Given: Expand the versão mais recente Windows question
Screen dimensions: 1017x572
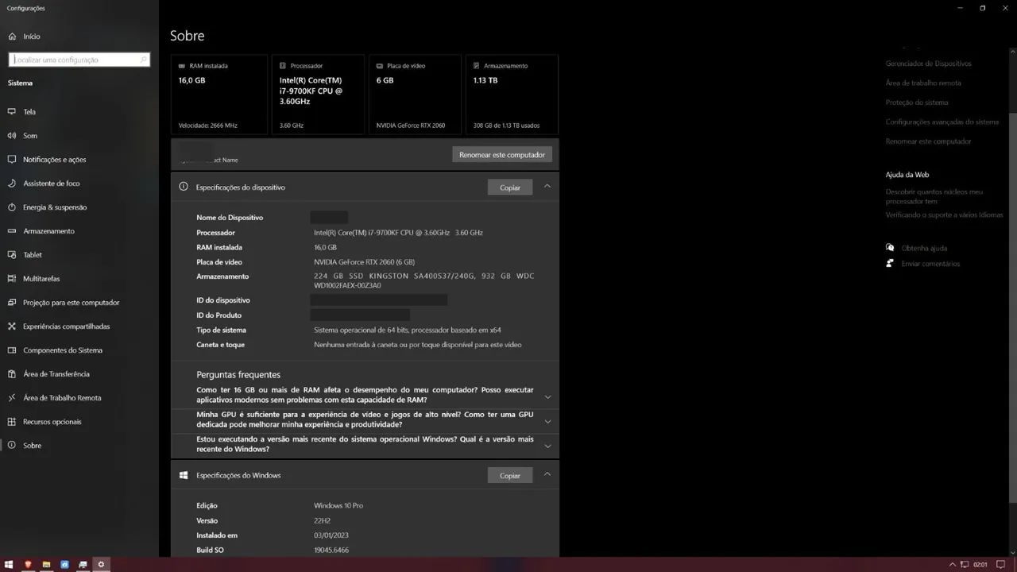Looking at the screenshot, I should [x=547, y=446].
